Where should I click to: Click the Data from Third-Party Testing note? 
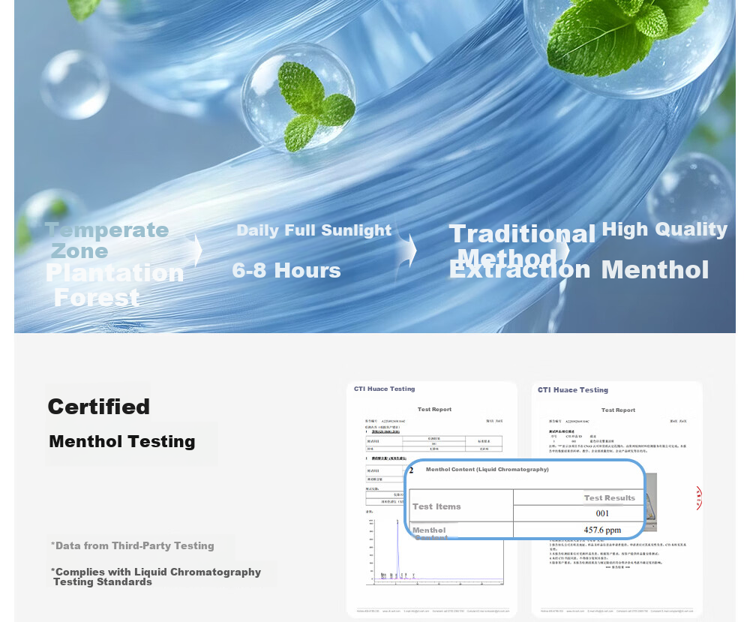point(133,545)
